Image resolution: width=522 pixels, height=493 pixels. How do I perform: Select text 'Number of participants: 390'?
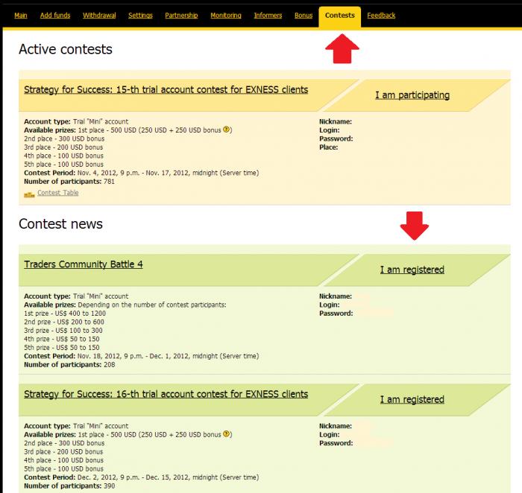tap(69, 486)
